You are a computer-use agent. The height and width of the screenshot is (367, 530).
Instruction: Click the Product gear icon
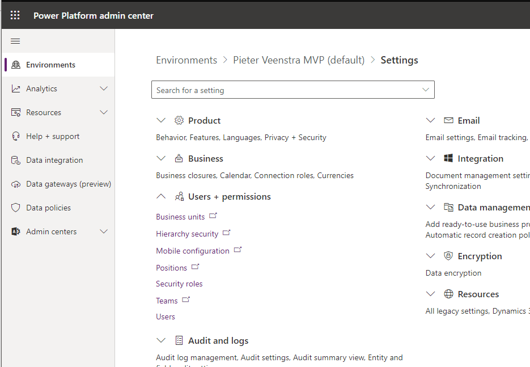[179, 120]
